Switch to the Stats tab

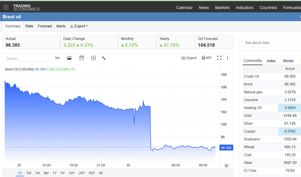29,26
